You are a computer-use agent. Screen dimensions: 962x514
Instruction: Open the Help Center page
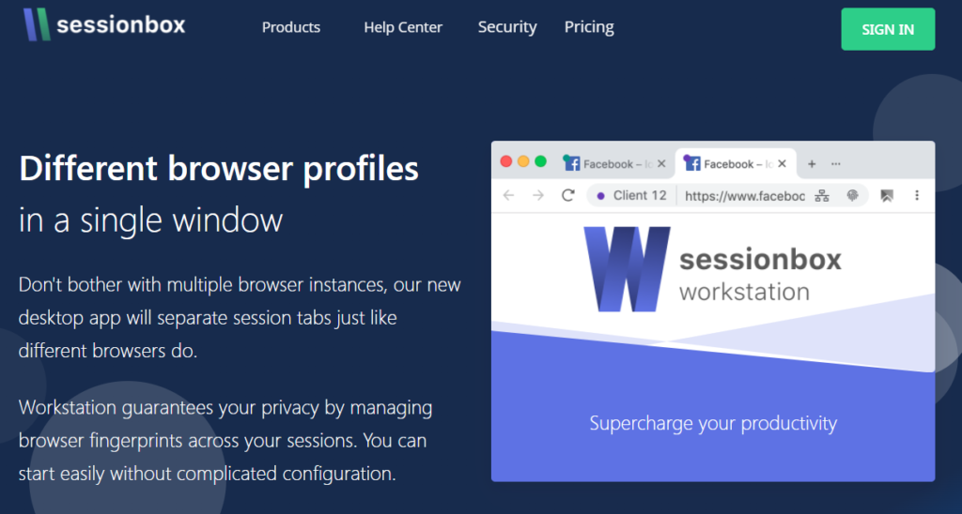(403, 27)
